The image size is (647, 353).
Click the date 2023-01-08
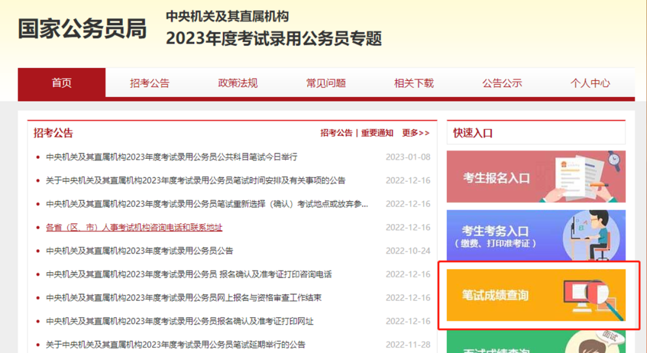(x=408, y=157)
